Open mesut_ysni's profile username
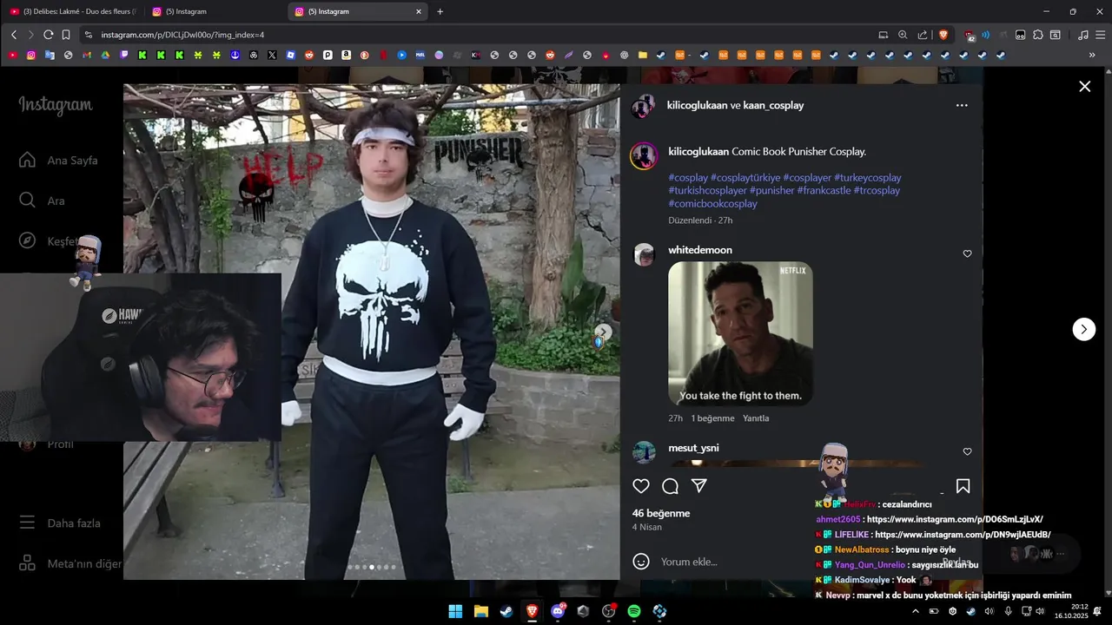This screenshot has height=625, width=1112. point(693,448)
